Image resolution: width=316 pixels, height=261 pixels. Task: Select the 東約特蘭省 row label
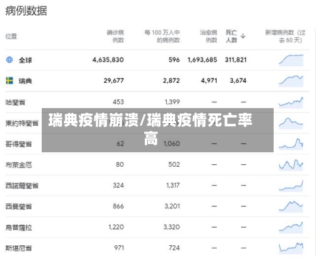coord(22,123)
